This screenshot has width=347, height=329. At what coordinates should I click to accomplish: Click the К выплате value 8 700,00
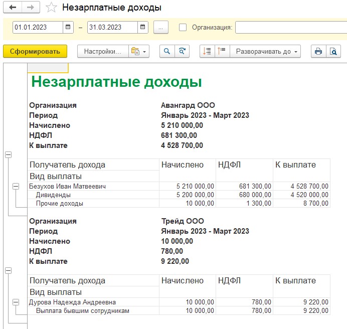click(316, 203)
